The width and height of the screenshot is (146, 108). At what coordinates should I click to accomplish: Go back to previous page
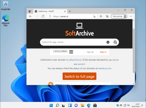(x=31, y=16)
